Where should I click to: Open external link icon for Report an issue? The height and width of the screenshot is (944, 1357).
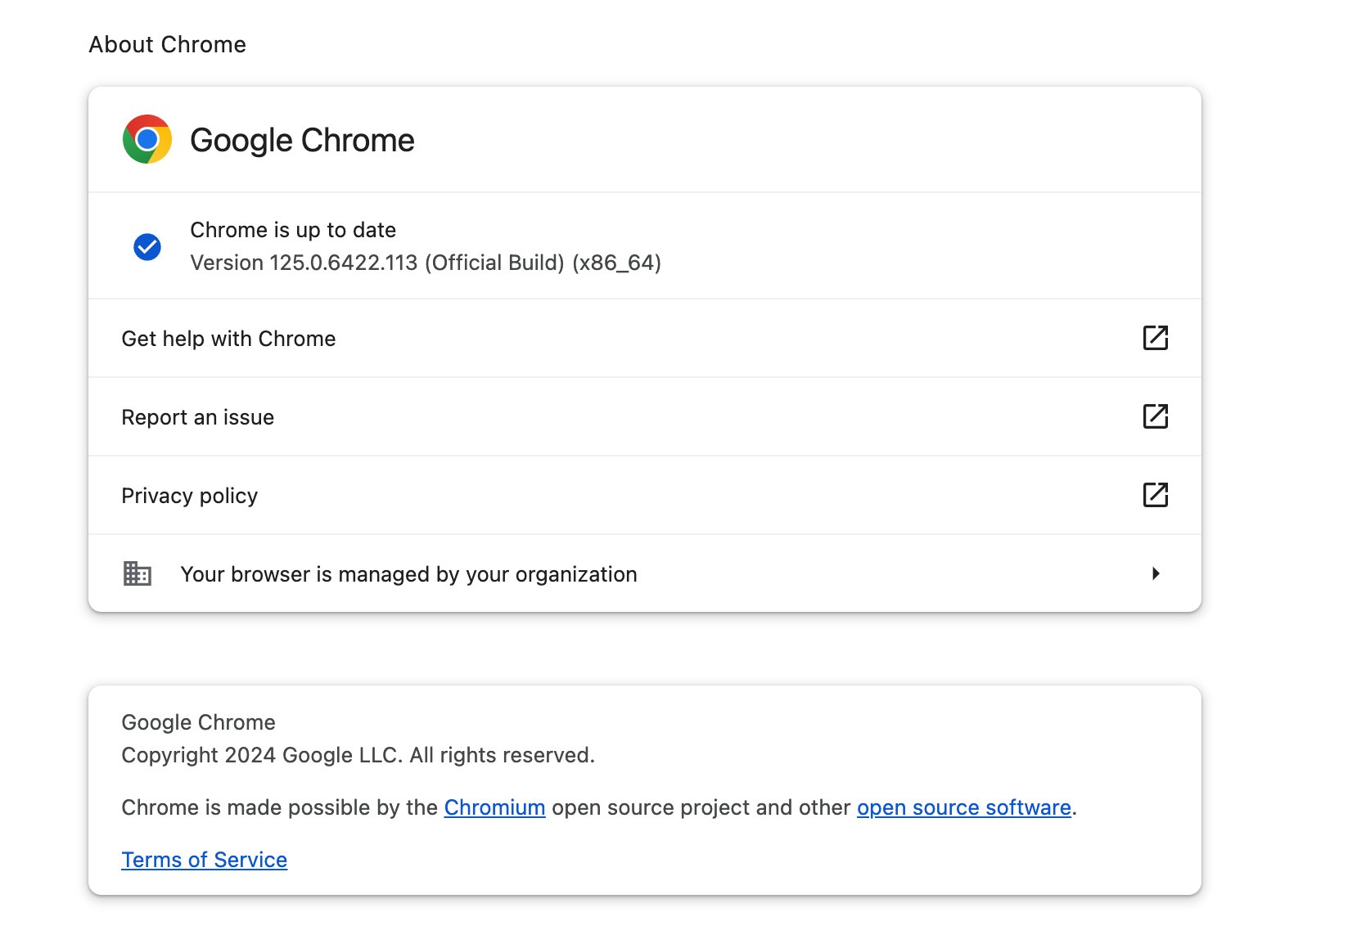point(1155,416)
